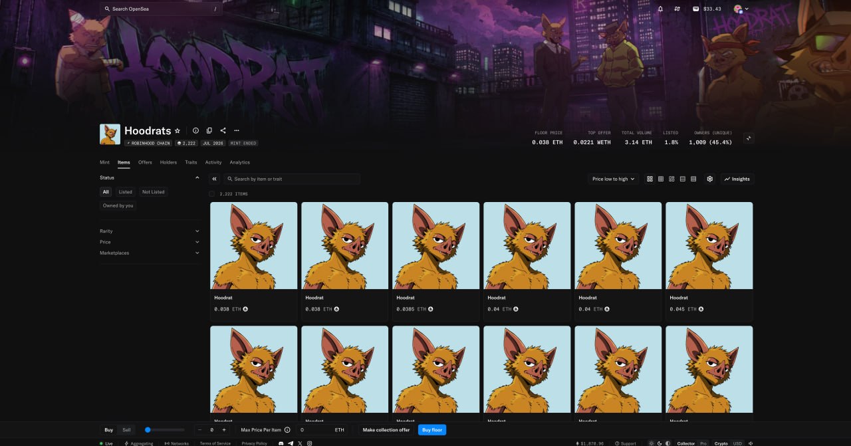Open the Discord link in footer
The height and width of the screenshot is (446, 851).
(281, 443)
